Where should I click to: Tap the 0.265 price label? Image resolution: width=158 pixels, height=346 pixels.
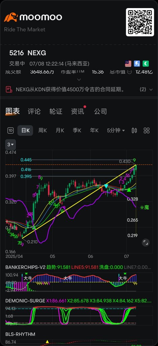coord(132,220)
